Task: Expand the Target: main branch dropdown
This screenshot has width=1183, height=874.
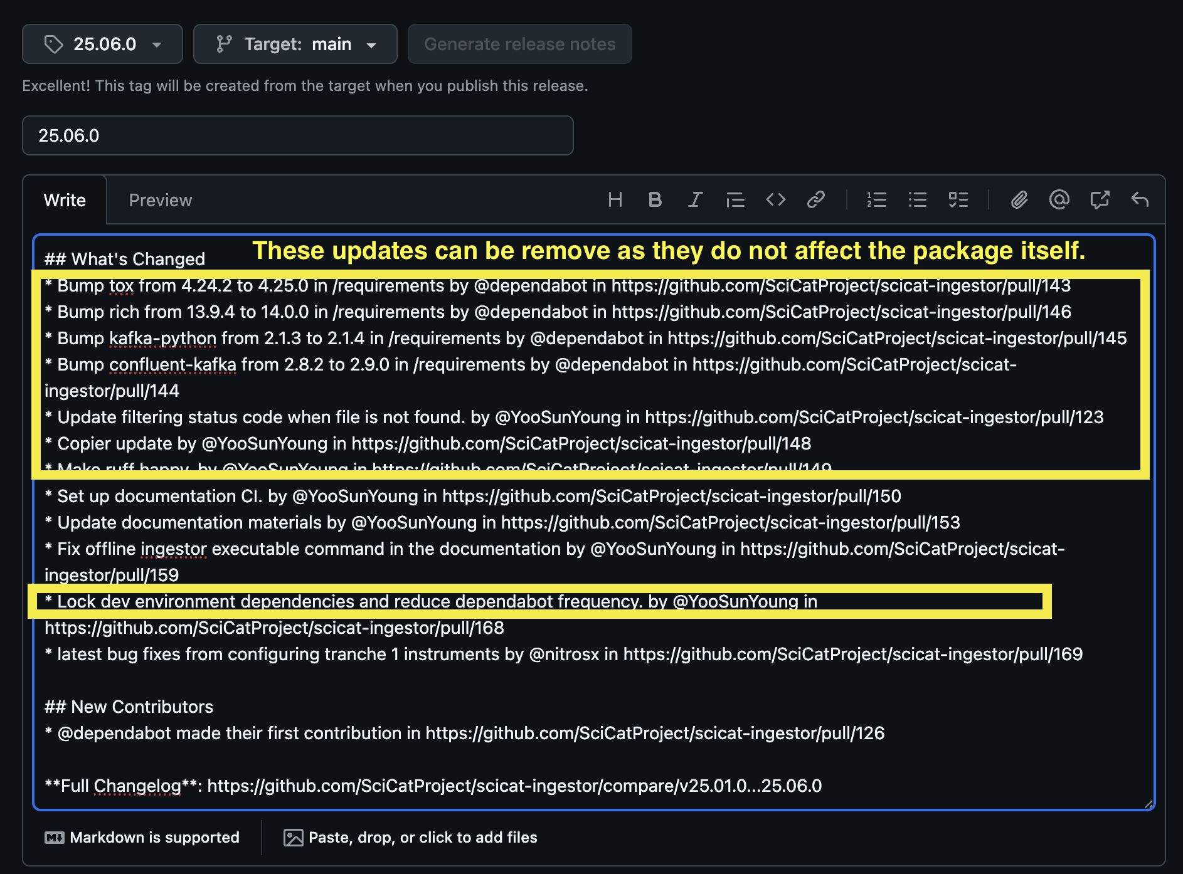Action: click(295, 45)
